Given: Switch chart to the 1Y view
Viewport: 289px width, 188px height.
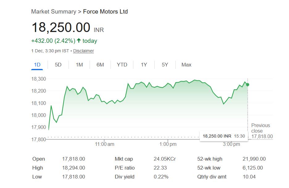Looking at the screenshot, I should click(x=144, y=65).
